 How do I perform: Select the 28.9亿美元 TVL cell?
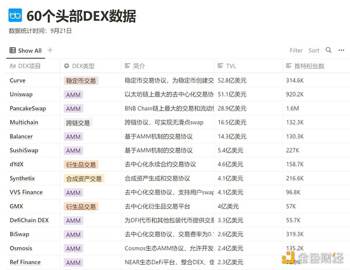(249, 108)
